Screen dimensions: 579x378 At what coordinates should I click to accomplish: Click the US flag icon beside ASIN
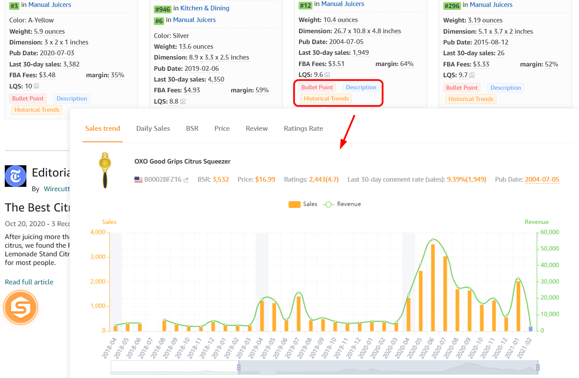[138, 180]
